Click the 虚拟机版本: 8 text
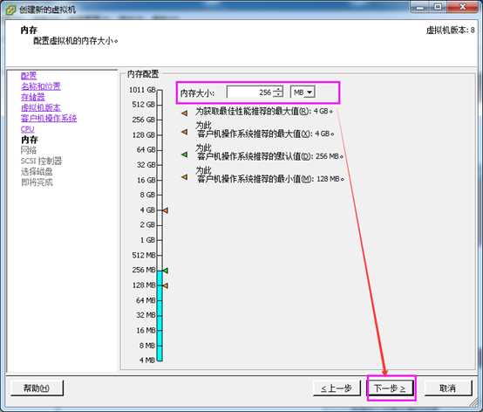483x412 pixels. coord(451,31)
